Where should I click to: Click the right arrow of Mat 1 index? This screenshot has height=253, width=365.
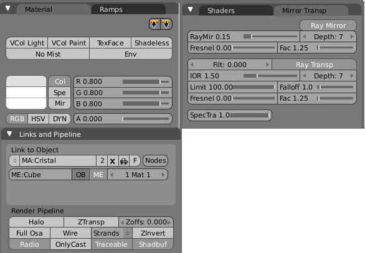point(163,175)
